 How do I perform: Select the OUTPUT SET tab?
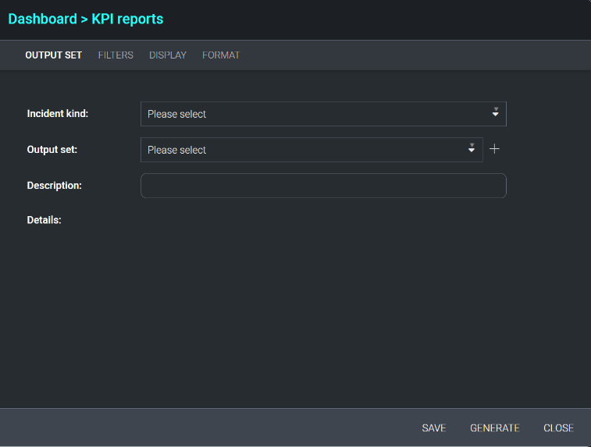(x=53, y=55)
